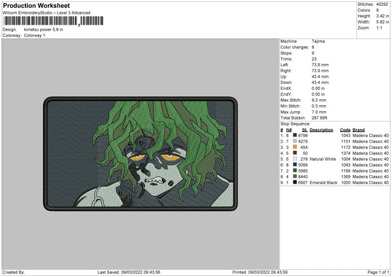
Task: Click the code 1374 in the thread table
Action: [x=346, y=153]
